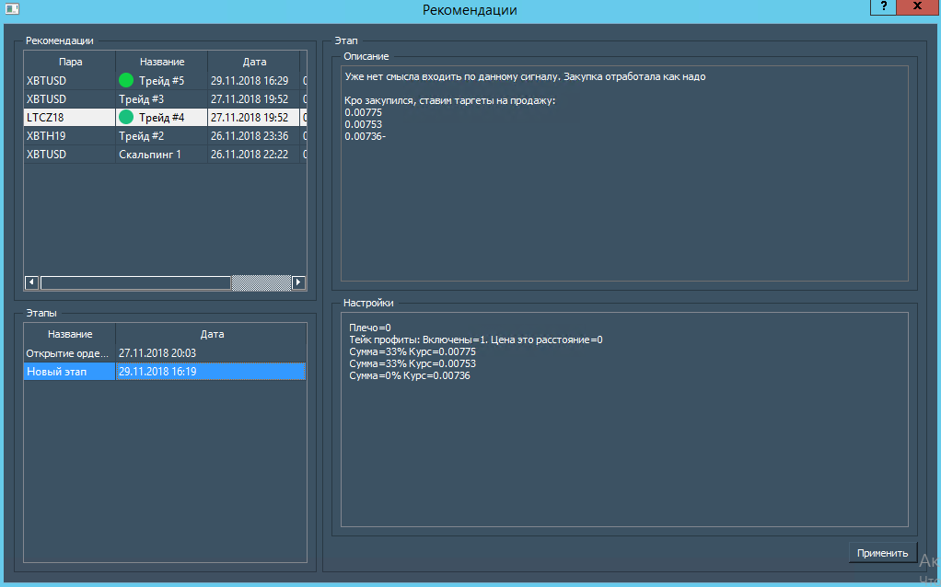Click the horizontal scrollbar thumb in recommendations
This screenshot has height=587, width=941.
[x=135, y=282]
